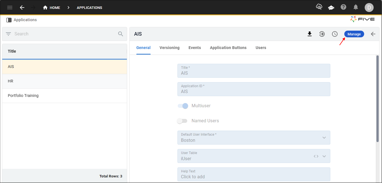This screenshot has width=382, height=183.
Task: Open the notifications bell
Action: [x=356, y=7]
